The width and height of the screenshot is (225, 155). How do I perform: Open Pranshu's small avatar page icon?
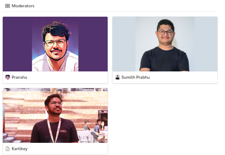8,77
